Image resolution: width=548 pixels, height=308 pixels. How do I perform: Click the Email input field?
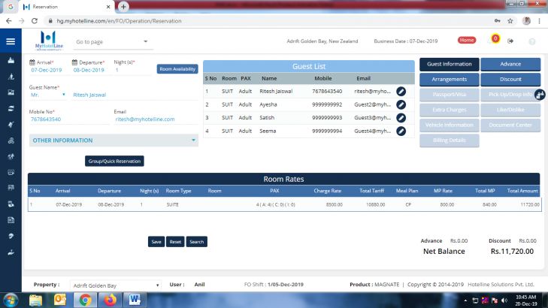click(154, 119)
